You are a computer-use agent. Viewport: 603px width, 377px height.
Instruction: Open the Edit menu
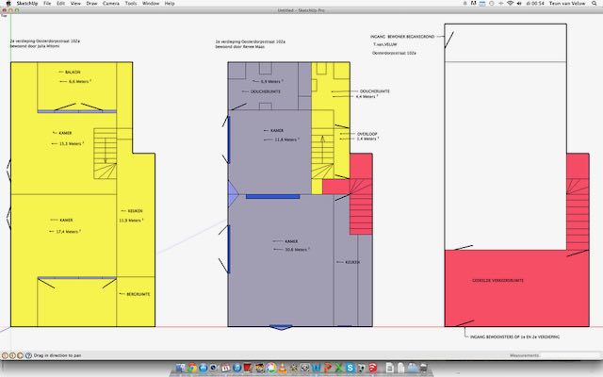60,4
